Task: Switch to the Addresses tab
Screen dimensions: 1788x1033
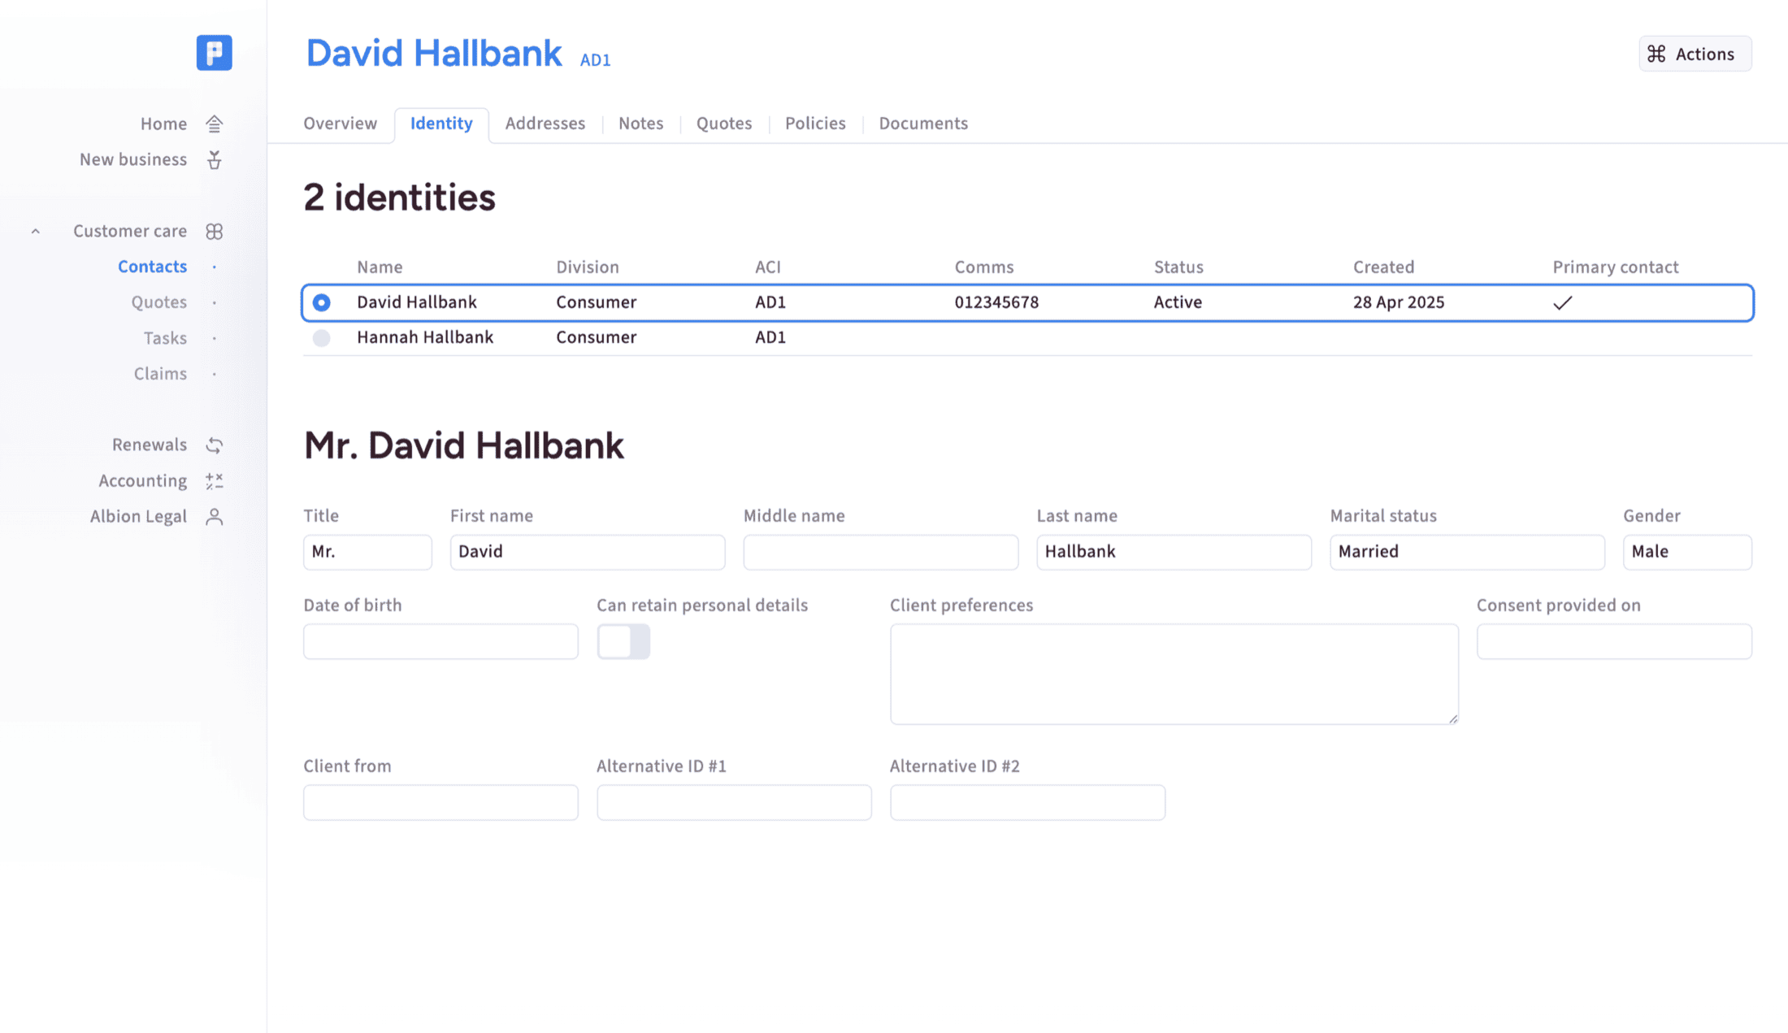Action: [x=545, y=124]
